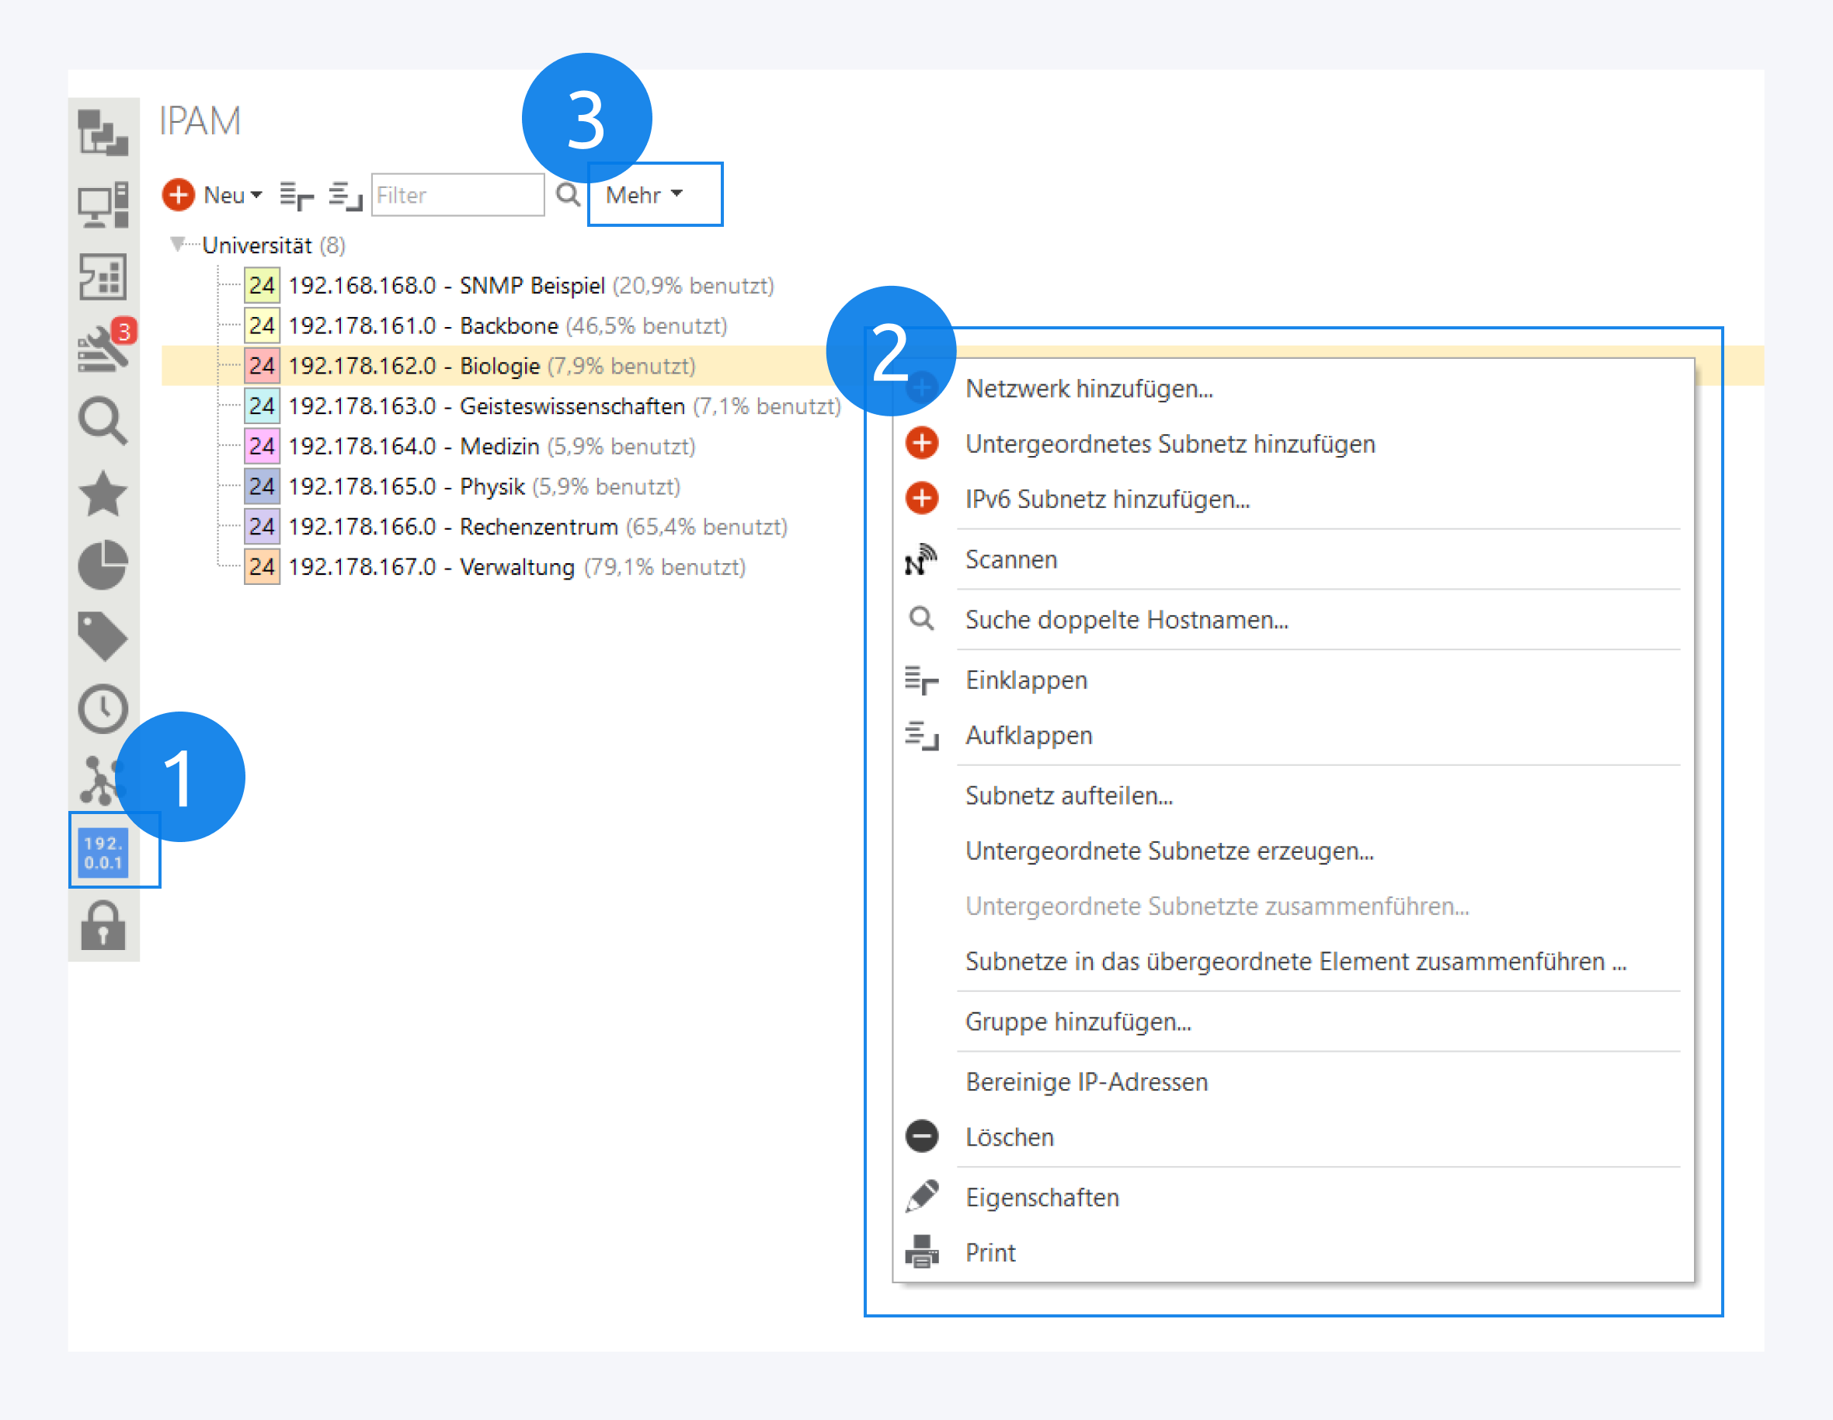Image resolution: width=1833 pixels, height=1420 pixels.
Task: Open the Mehr dropdown menu
Action: coord(645,195)
